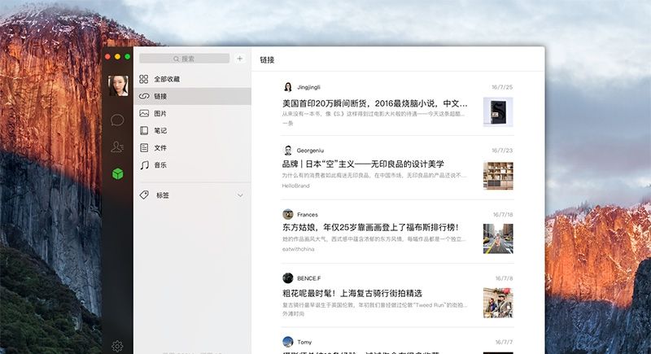Click sender name Frances
Viewport: 651px width, 354px height.
click(x=308, y=215)
